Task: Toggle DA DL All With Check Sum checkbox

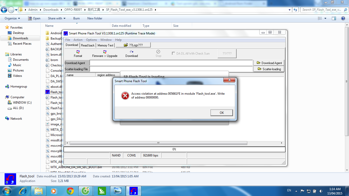Action: (x=174, y=54)
